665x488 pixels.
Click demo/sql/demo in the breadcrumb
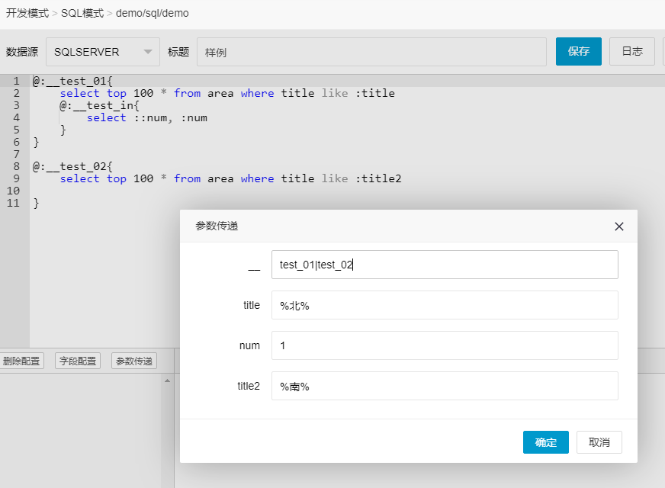[x=153, y=13]
